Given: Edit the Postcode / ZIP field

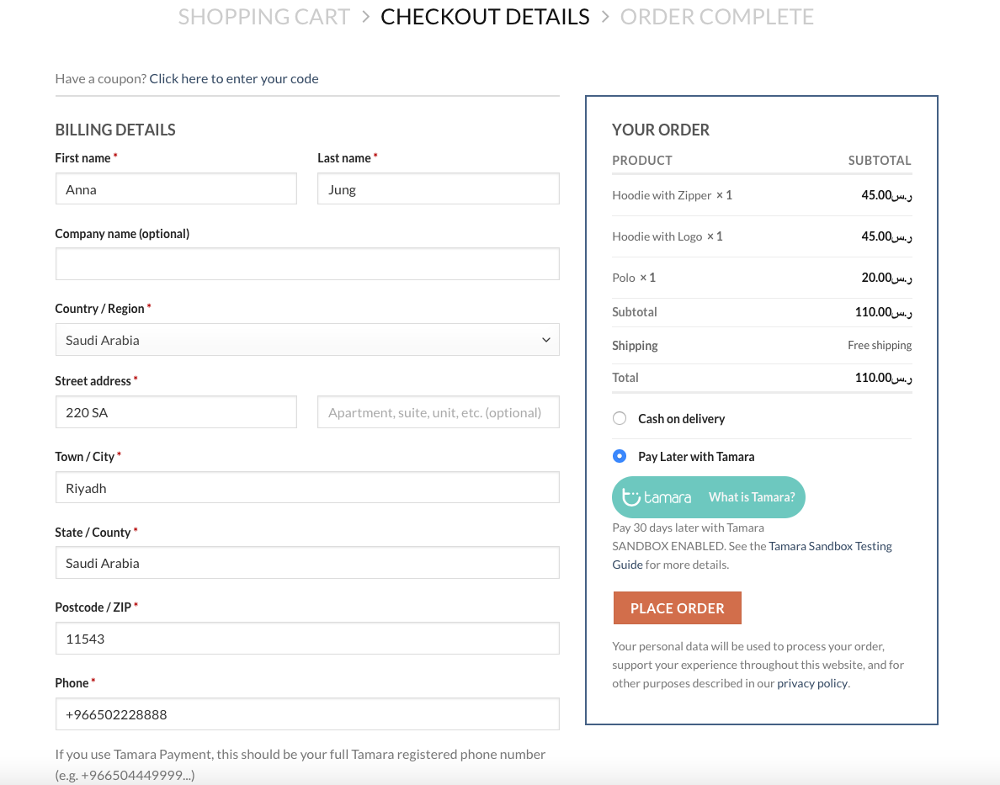Looking at the screenshot, I should pos(307,639).
